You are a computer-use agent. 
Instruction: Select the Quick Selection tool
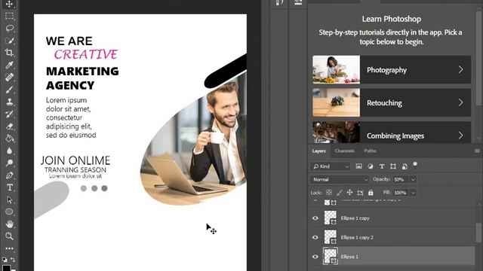pos(9,40)
